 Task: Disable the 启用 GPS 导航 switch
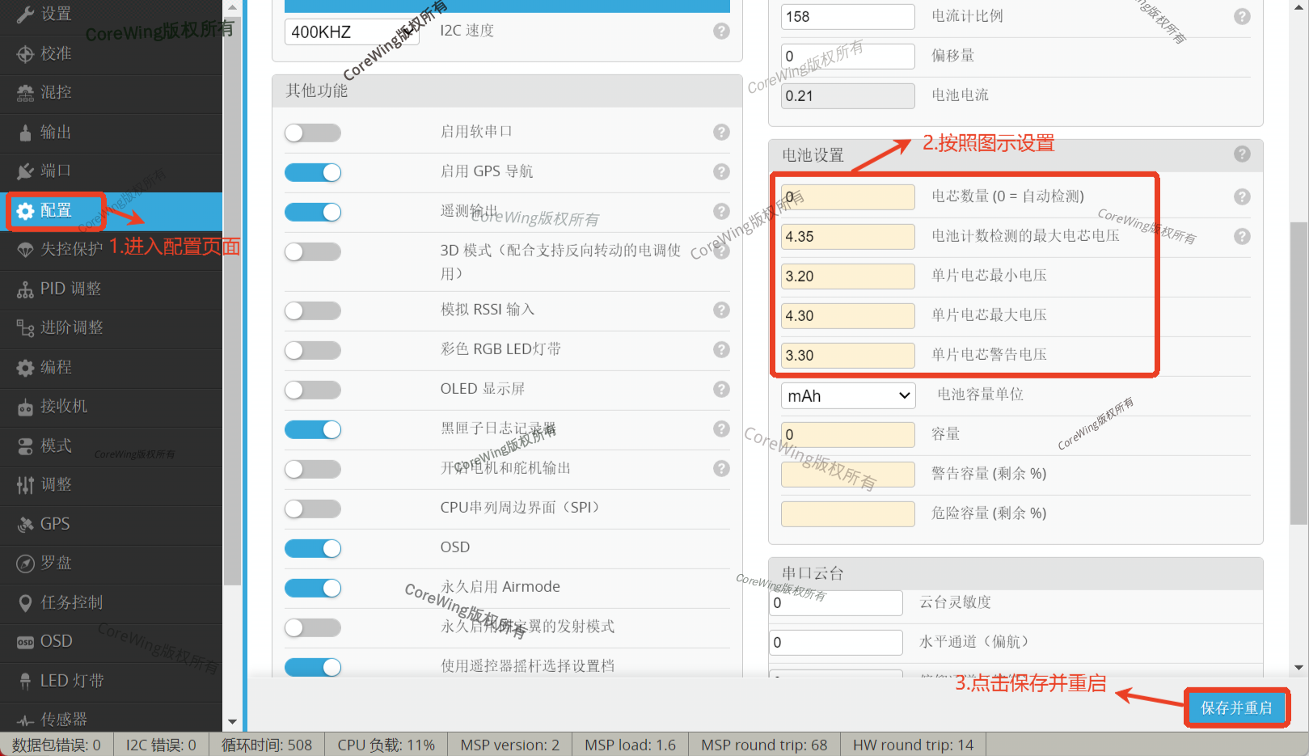click(313, 172)
